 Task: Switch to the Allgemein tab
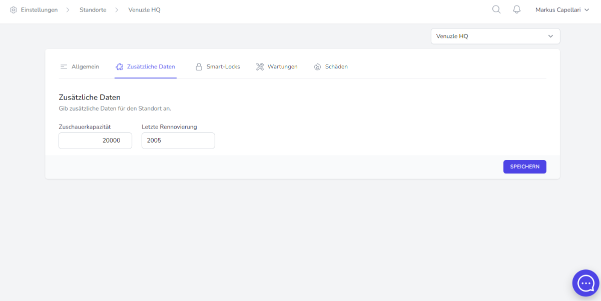coord(80,66)
